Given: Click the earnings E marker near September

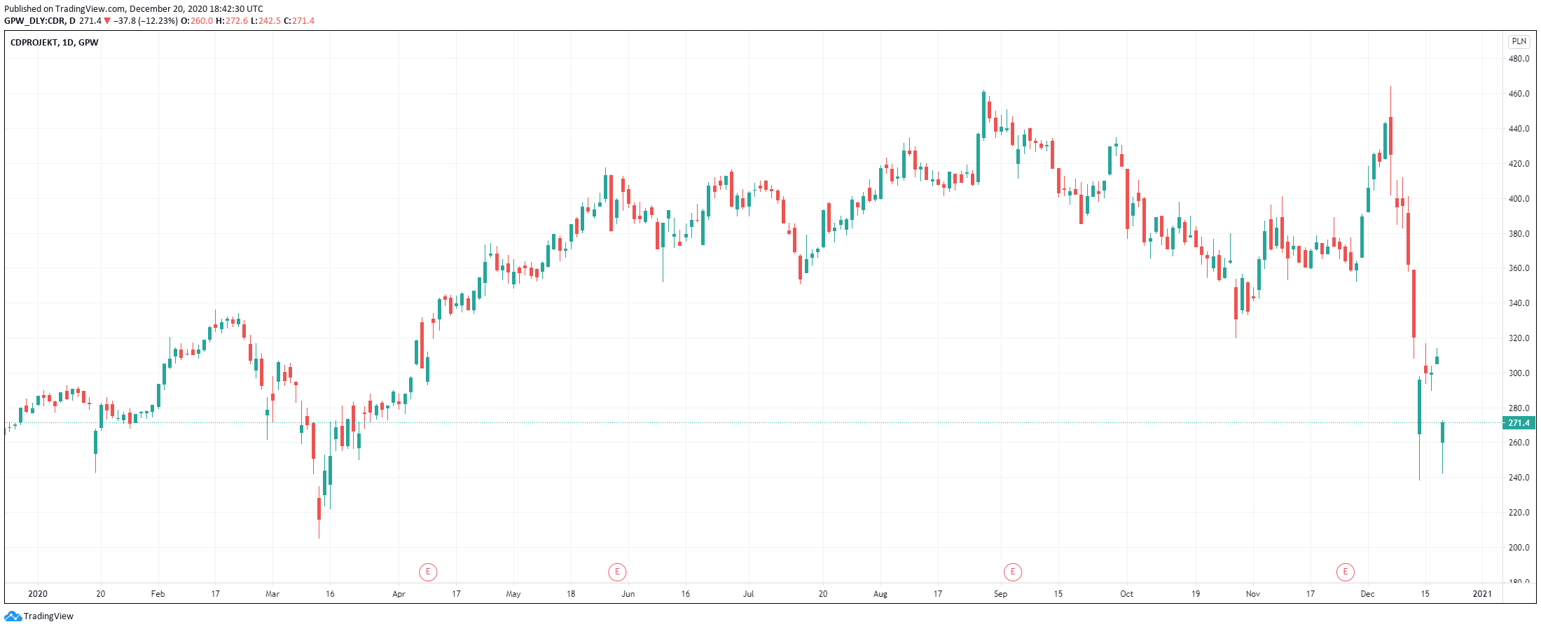Looking at the screenshot, I should 1013,572.
